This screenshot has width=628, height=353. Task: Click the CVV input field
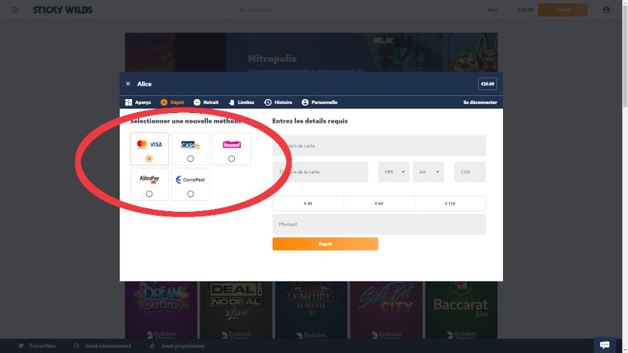470,172
